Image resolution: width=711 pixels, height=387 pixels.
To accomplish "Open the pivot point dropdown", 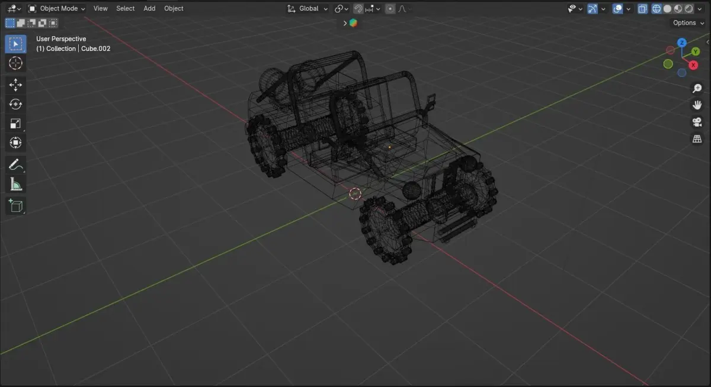I will click(341, 9).
